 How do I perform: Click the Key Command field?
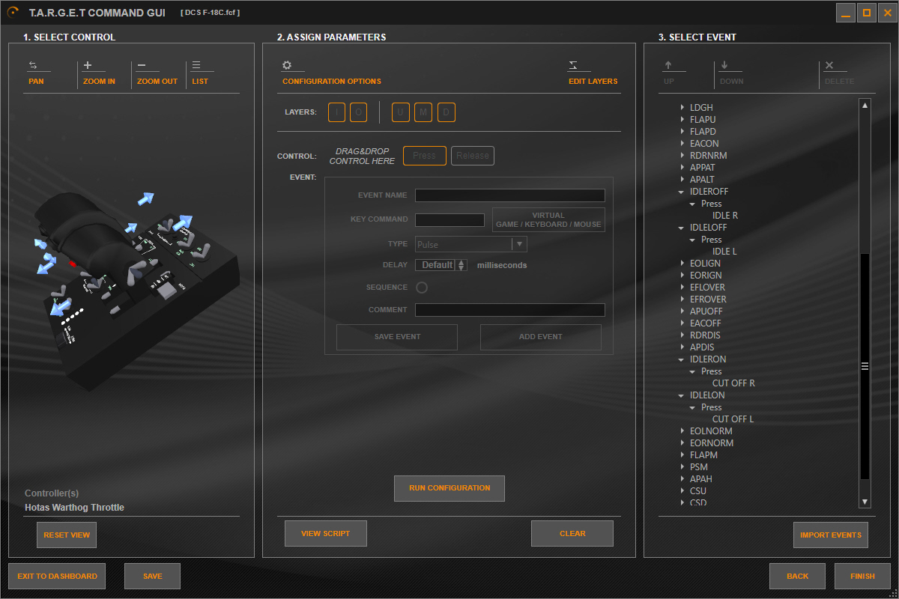[449, 220]
